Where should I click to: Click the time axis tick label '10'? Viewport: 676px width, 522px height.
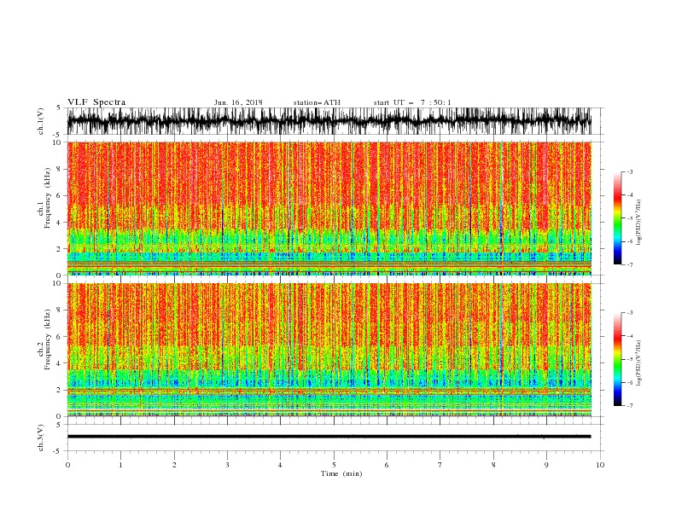(600, 465)
